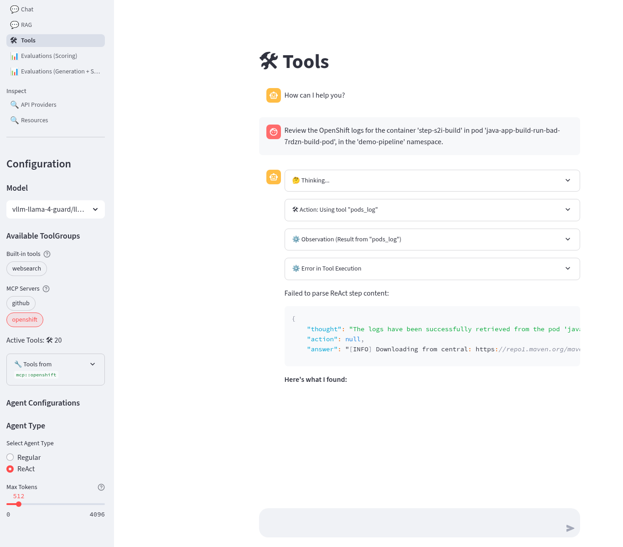Viewport: 623px width, 547px height.
Task: Open the RAG page in sidebar
Action: [56, 25]
